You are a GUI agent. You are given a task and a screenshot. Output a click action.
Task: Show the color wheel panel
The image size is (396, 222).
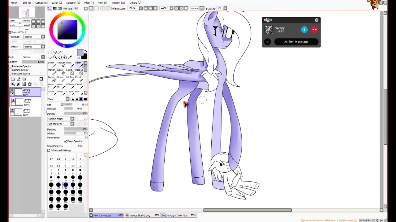pos(50,8)
